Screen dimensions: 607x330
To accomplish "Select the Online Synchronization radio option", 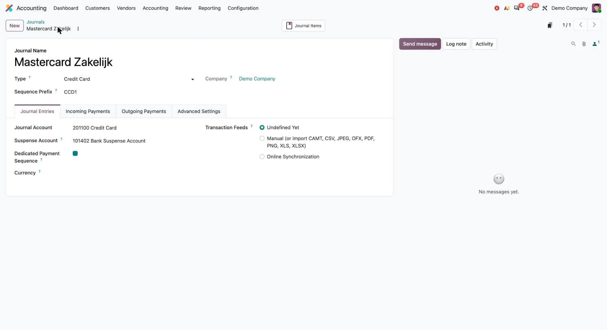I will tap(262, 157).
